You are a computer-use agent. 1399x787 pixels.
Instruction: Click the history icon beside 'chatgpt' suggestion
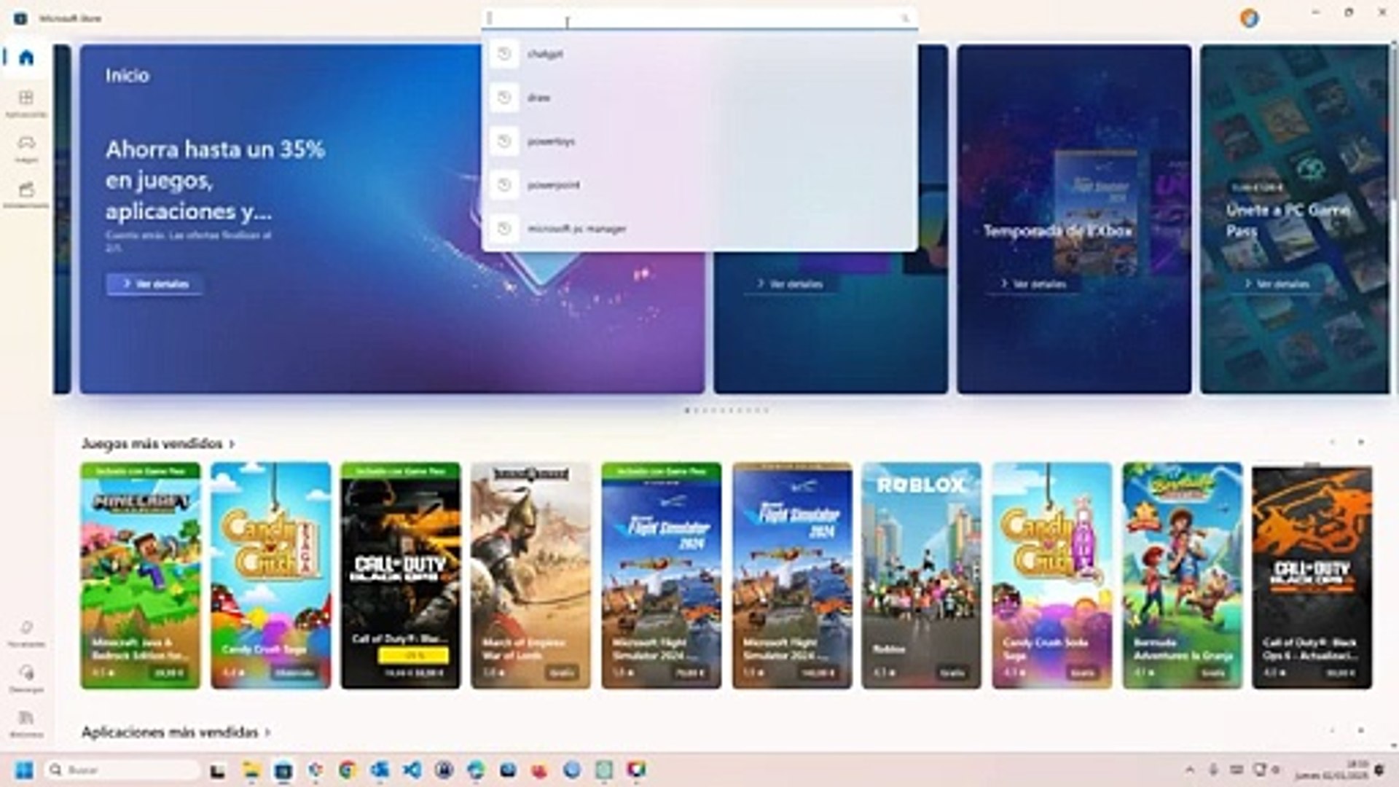click(x=503, y=54)
